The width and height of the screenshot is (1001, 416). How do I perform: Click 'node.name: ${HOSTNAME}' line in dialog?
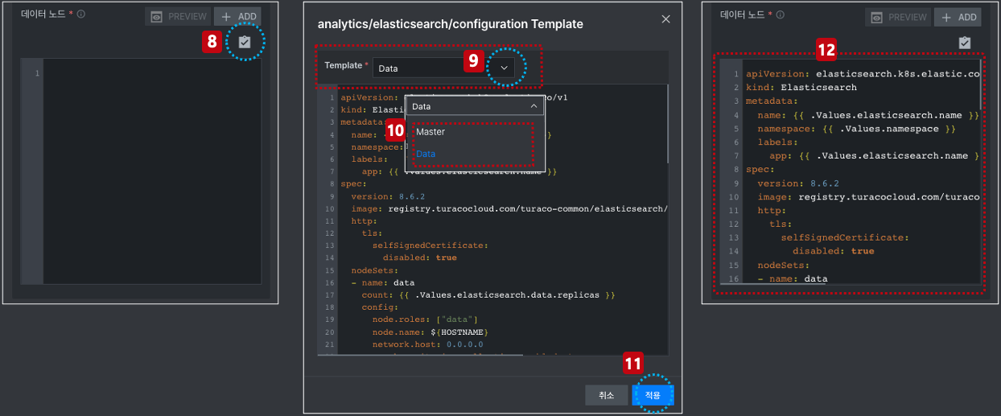coord(430,332)
